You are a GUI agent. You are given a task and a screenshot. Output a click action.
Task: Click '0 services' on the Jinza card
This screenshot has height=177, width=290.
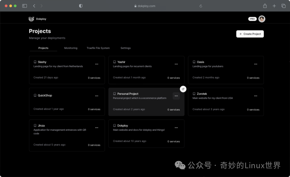tap(94, 145)
